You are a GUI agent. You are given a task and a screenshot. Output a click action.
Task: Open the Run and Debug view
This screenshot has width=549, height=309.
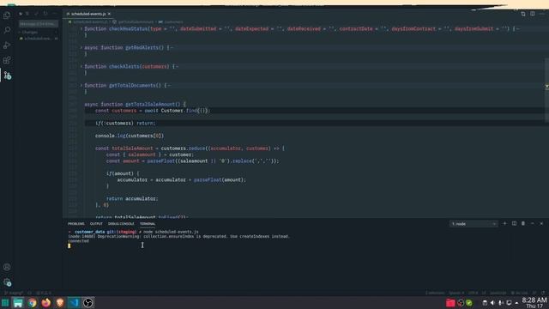pyautogui.click(x=7, y=45)
